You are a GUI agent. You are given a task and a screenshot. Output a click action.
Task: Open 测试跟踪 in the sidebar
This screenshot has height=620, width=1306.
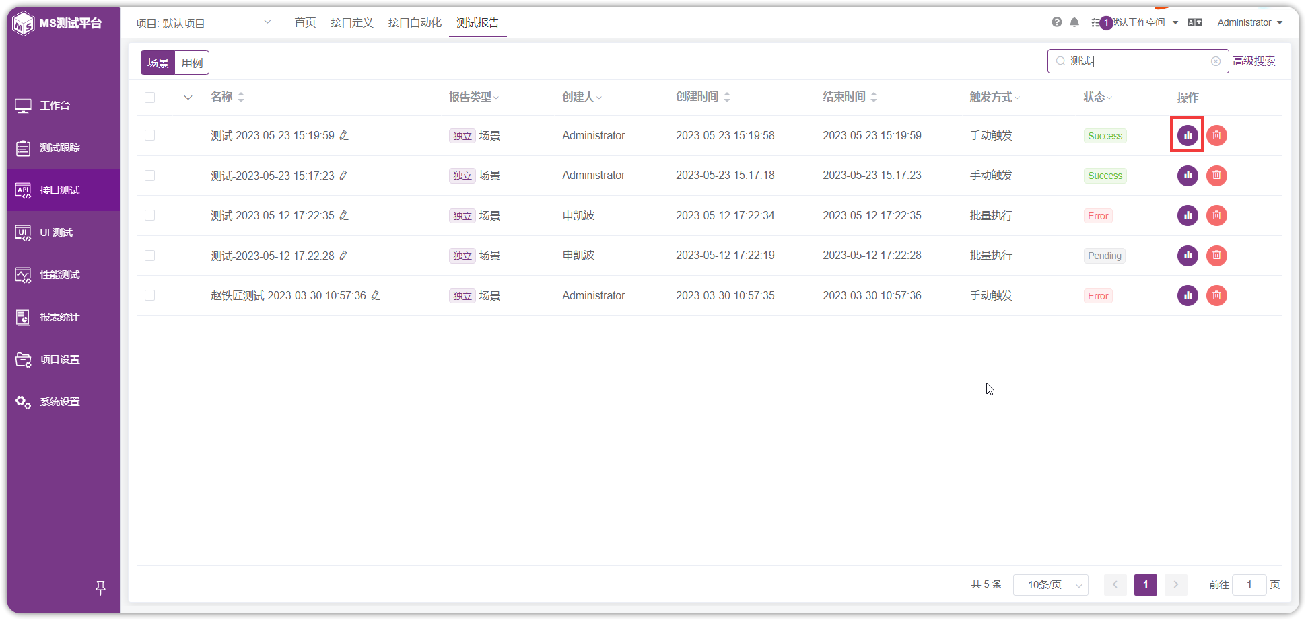point(63,148)
